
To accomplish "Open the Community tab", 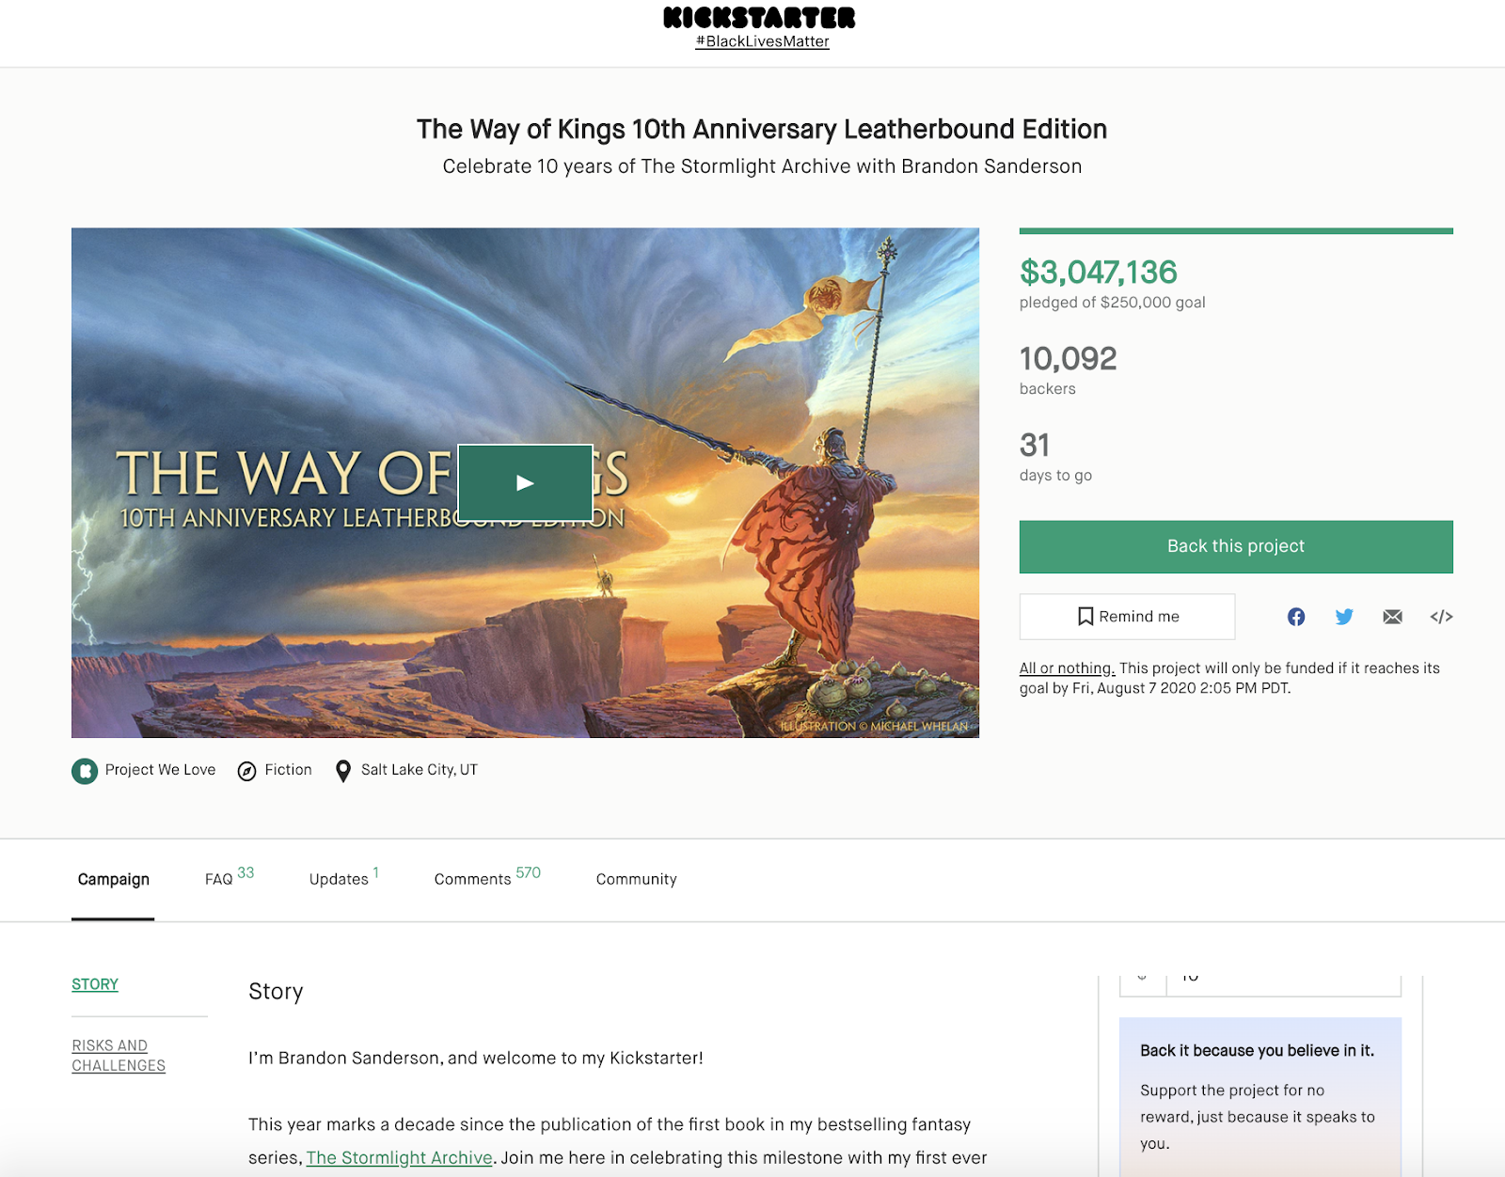I will 636,879.
